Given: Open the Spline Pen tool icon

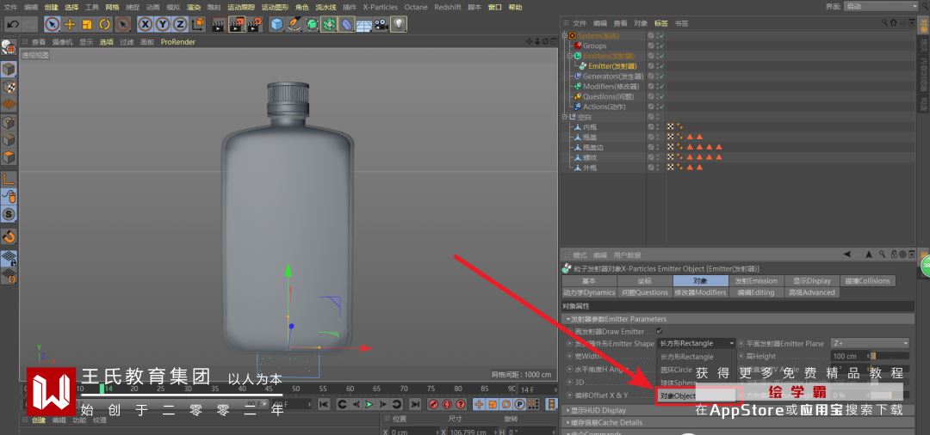Looking at the screenshot, I should click(294, 24).
